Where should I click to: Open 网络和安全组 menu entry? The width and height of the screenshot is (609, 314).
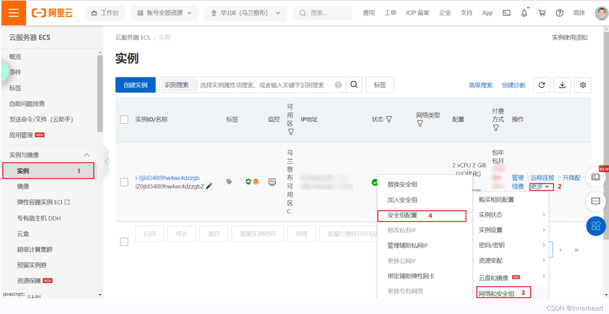496,294
